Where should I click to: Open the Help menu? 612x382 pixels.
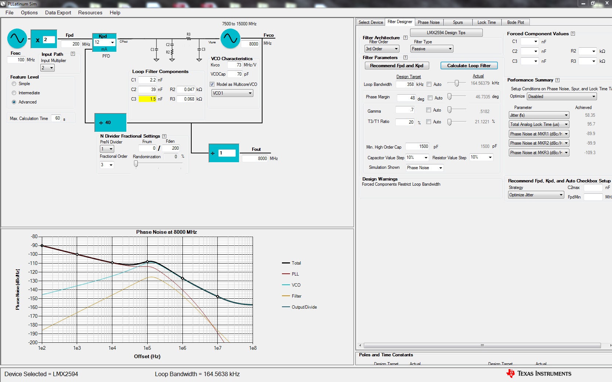115,12
